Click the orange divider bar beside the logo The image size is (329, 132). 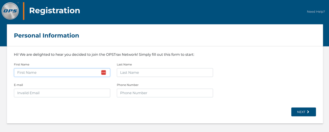coord(24,11)
